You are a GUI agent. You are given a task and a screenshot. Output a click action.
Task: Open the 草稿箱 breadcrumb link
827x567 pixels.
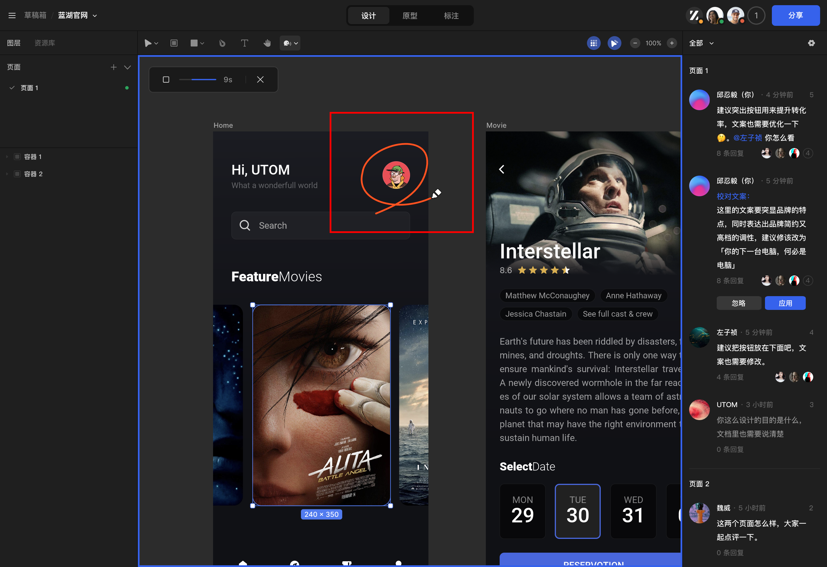pos(35,16)
